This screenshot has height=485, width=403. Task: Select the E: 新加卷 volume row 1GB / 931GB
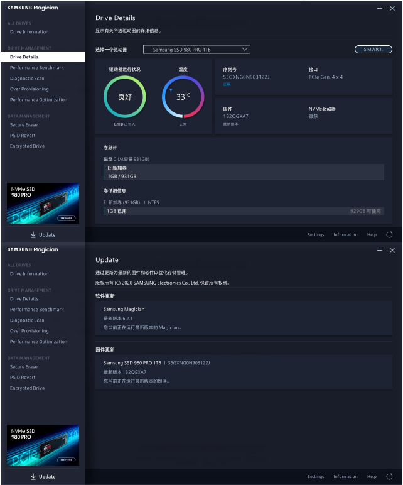244,172
